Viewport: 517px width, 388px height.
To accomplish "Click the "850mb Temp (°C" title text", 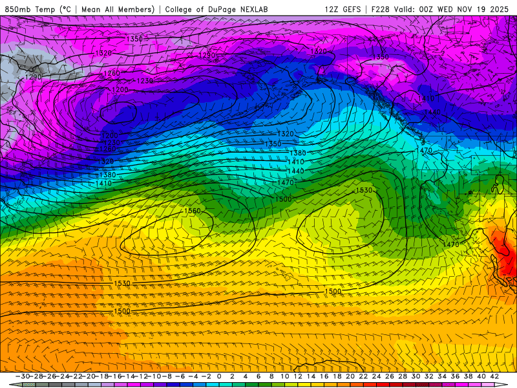I will coord(37,9).
